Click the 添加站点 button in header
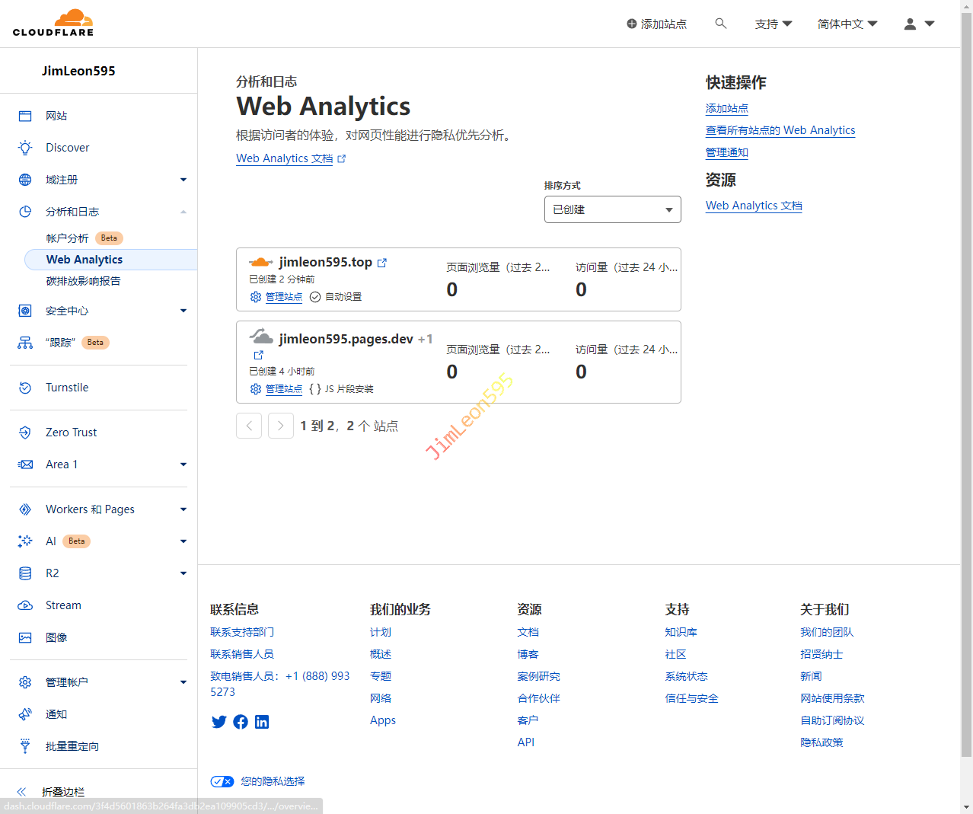 [x=656, y=24]
